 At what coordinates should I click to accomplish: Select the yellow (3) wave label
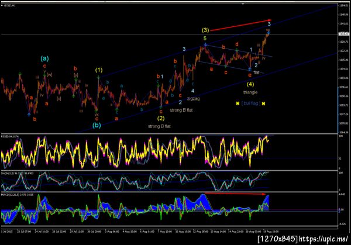[x=205, y=30]
